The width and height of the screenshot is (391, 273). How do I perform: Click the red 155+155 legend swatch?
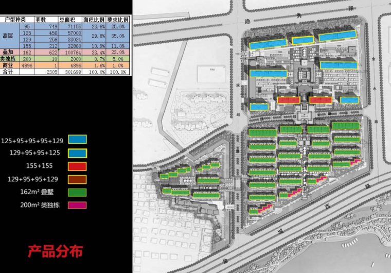78,166
